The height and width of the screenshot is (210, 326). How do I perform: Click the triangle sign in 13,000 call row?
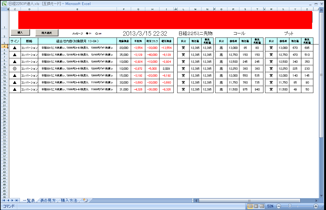(x=15, y=48)
